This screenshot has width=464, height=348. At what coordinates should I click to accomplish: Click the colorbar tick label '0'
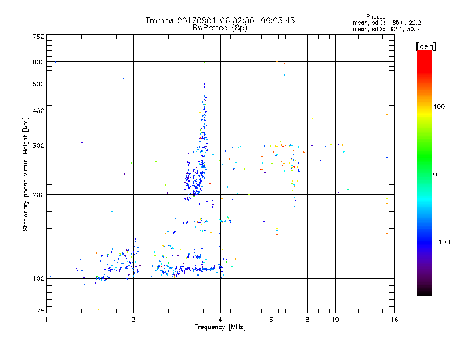click(434, 175)
